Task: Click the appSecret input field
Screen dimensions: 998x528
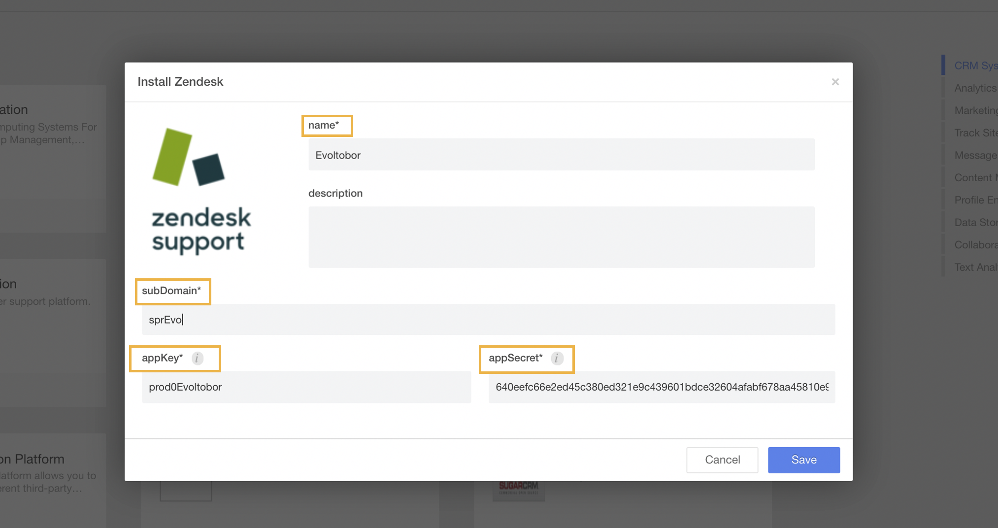Action: [x=662, y=387]
